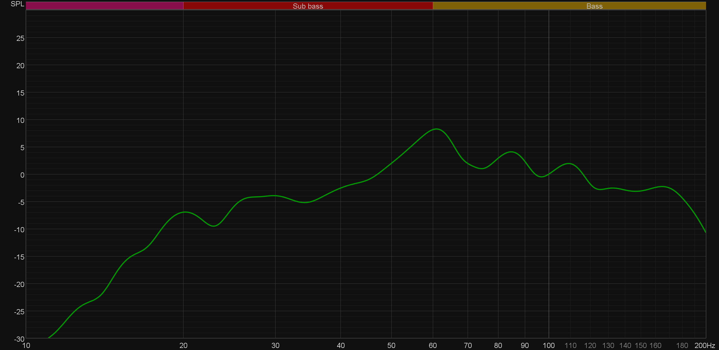The height and width of the screenshot is (350, 719).
Task: Click the Sub bass band label
Action: tap(308, 6)
